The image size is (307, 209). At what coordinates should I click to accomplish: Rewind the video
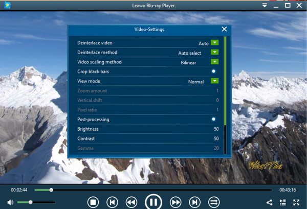coord(131,202)
